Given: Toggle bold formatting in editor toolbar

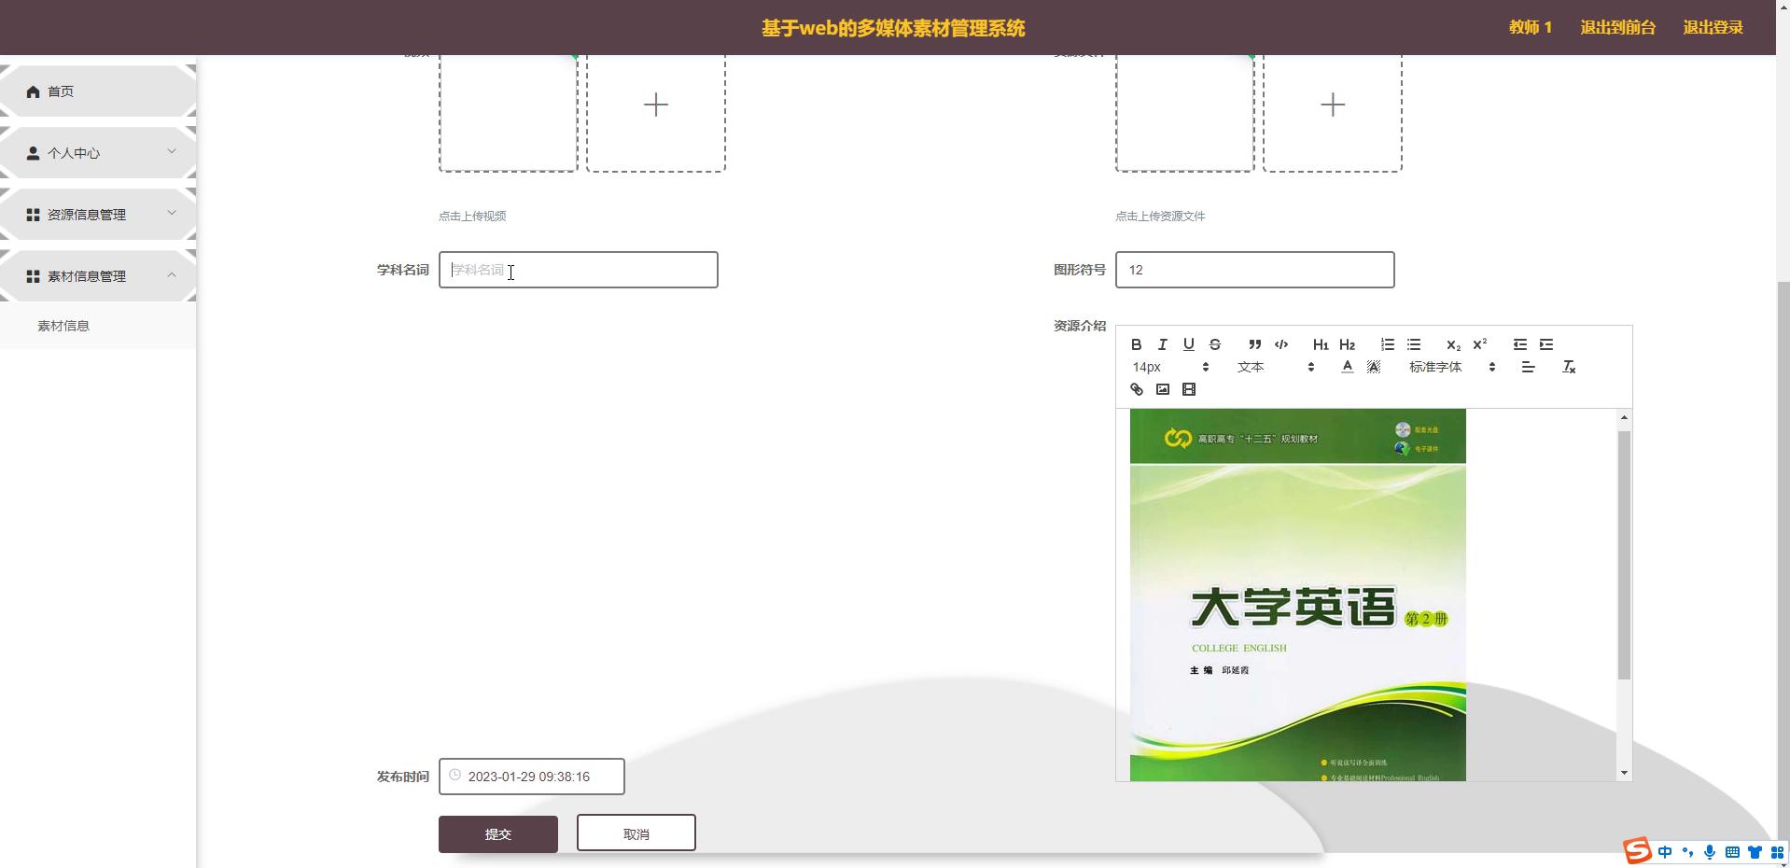Looking at the screenshot, I should (x=1136, y=344).
